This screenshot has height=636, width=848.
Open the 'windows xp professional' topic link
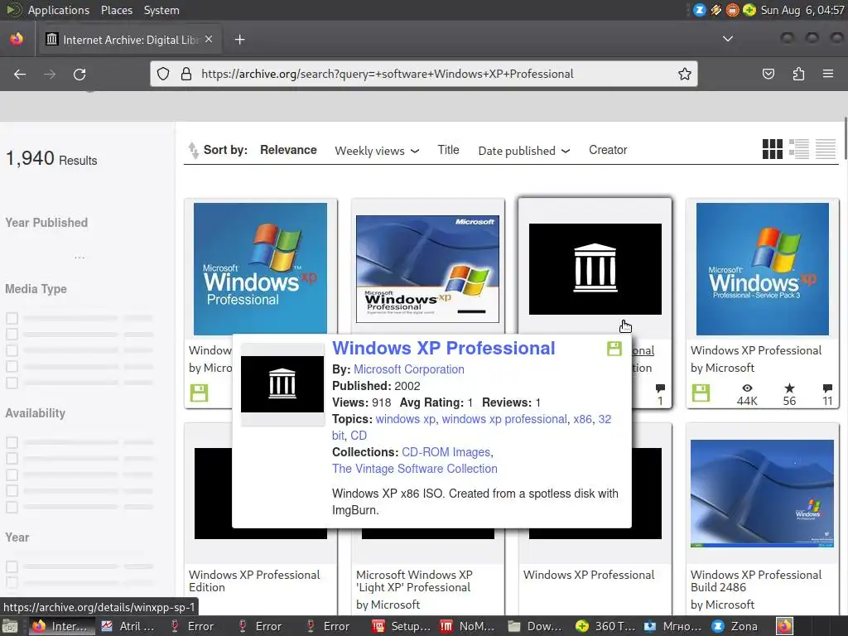(x=504, y=419)
